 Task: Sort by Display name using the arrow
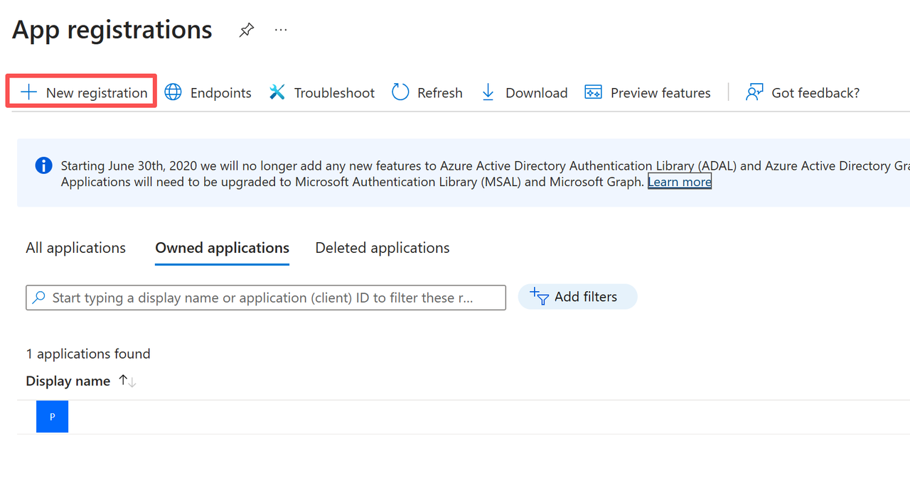point(126,381)
